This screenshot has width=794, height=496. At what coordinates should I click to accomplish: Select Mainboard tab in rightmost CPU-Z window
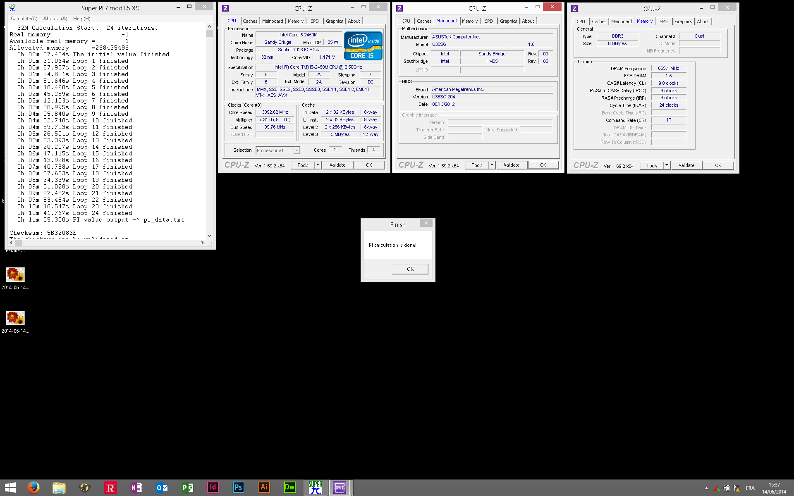coord(622,21)
